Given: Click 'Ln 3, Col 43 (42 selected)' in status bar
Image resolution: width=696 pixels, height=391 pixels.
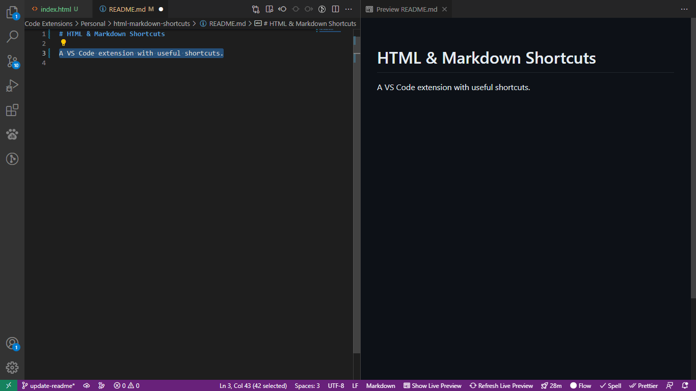Looking at the screenshot, I should click(253, 385).
